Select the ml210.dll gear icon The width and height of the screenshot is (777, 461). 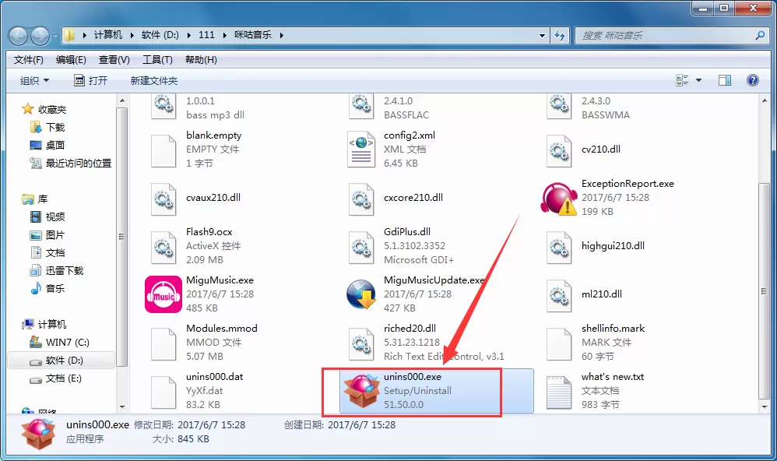[x=559, y=295]
